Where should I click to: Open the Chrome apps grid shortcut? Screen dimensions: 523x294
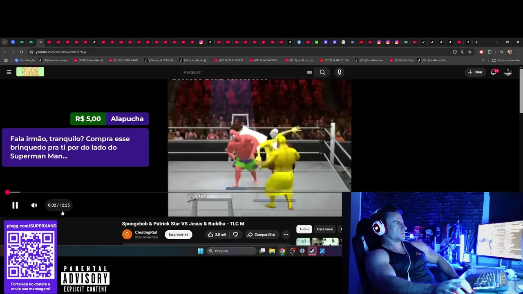click(x=6, y=60)
